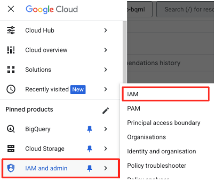
Task: Click the BigQuery magnifier icon
Action: 11,129
